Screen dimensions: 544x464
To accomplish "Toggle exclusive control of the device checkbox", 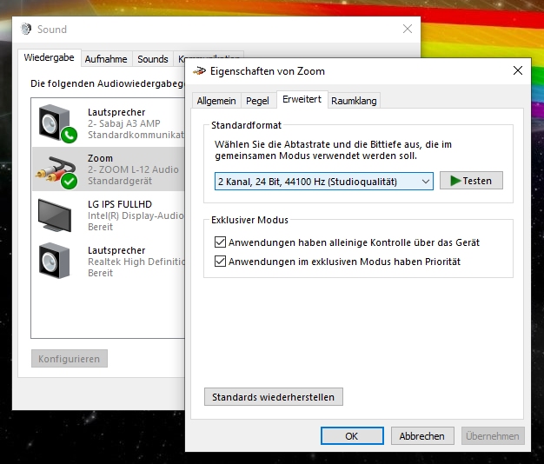I will pos(220,242).
